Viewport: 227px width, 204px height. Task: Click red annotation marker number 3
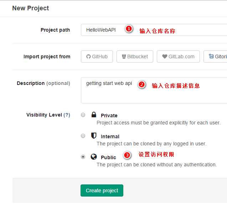click(127, 155)
